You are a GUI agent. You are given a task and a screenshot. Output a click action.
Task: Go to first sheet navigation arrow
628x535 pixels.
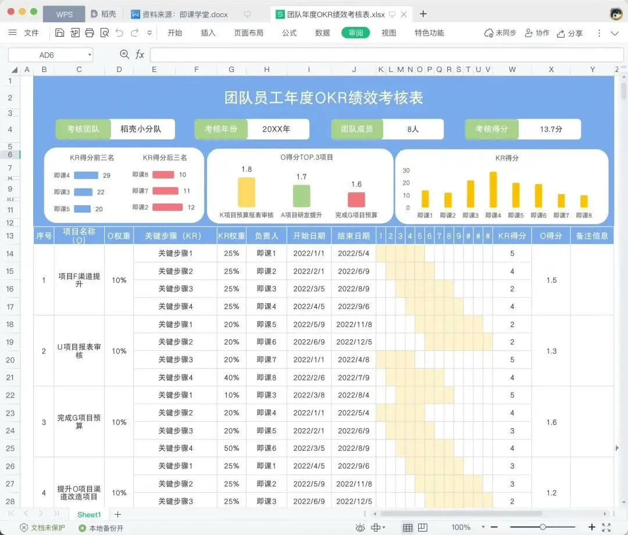pyautogui.click(x=11, y=514)
